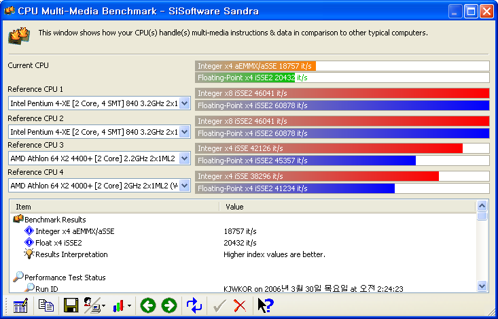
Task: Click the Reference CPU 1 label
Action: click(x=35, y=89)
